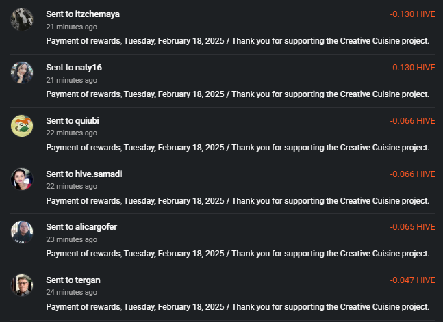Click the 23 minutes ago timestamp
The image size is (443, 322).
tap(72, 239)
